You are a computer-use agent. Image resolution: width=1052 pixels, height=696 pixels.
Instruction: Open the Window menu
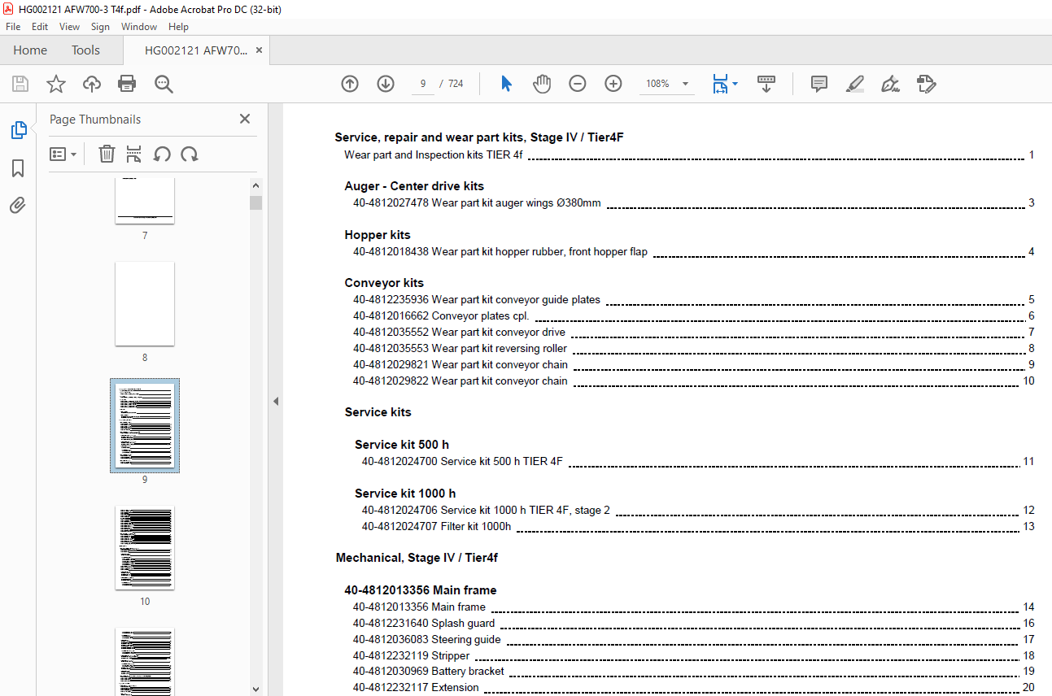pos(139,27)
